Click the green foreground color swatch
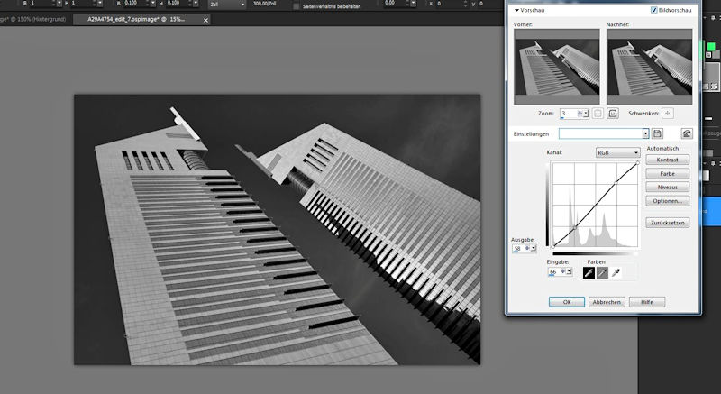721x394 pixels. click(x=711, y=47)
